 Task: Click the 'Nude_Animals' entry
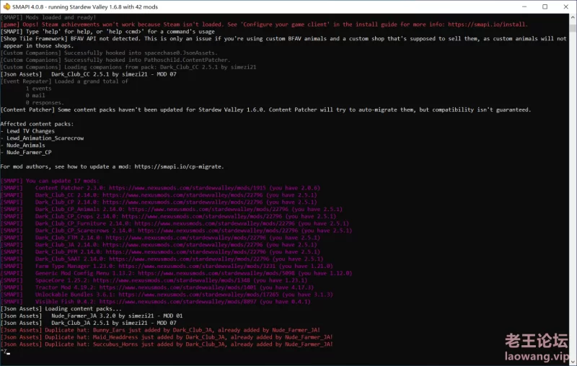coord(25,146)
